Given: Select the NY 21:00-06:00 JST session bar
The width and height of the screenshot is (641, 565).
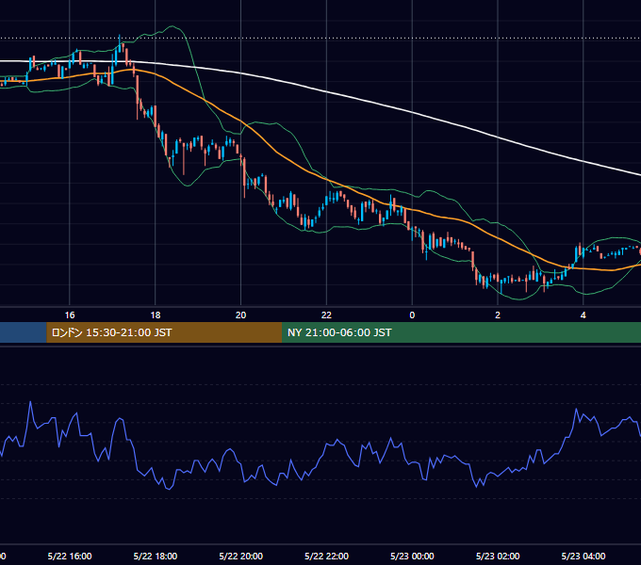Looking at the screenshot, I should (x=461, y=332).
